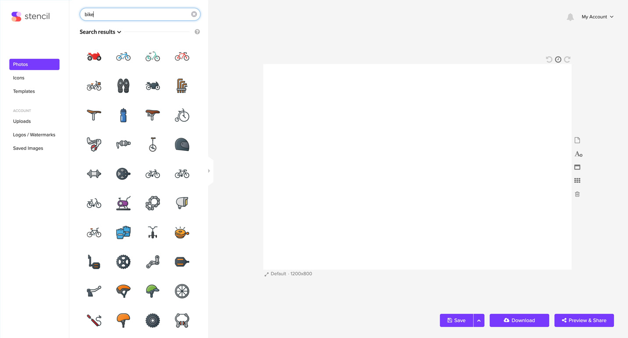Click the Preview & Share button

coord(584,320)
